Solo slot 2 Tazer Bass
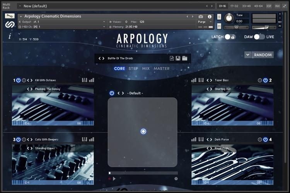This screenshot has width=290, height=193. point(260,80)
